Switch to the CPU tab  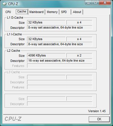point(8,12)
